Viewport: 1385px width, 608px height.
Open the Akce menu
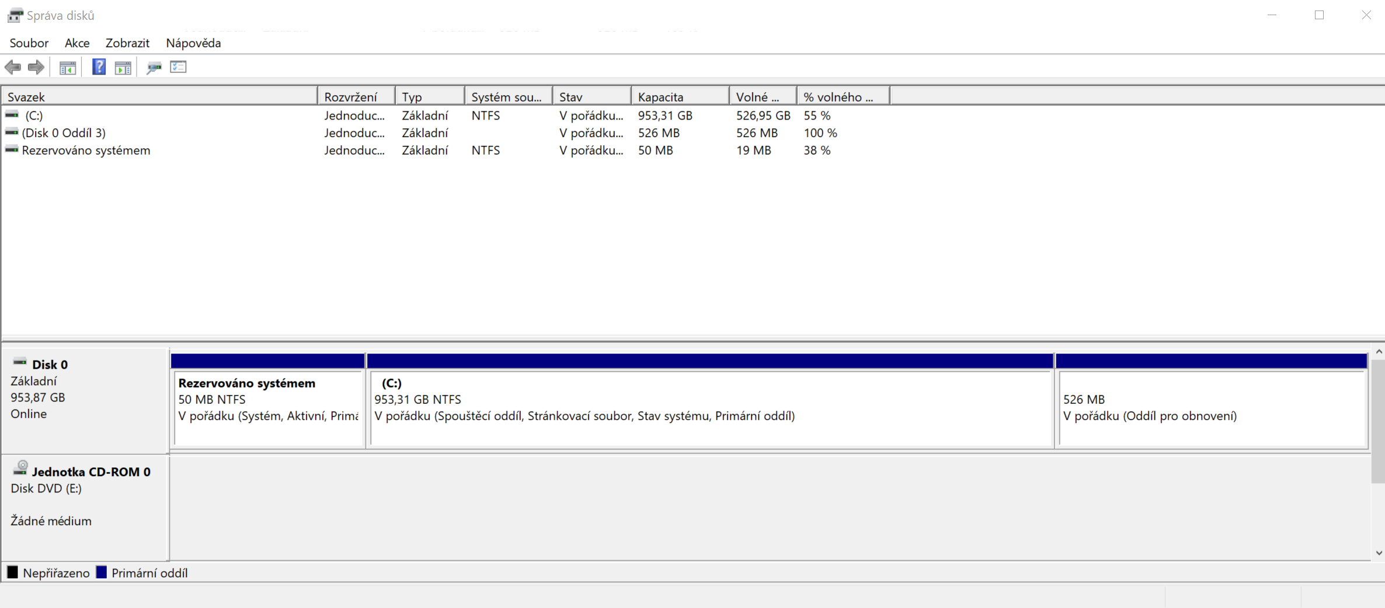click(77, 43)
